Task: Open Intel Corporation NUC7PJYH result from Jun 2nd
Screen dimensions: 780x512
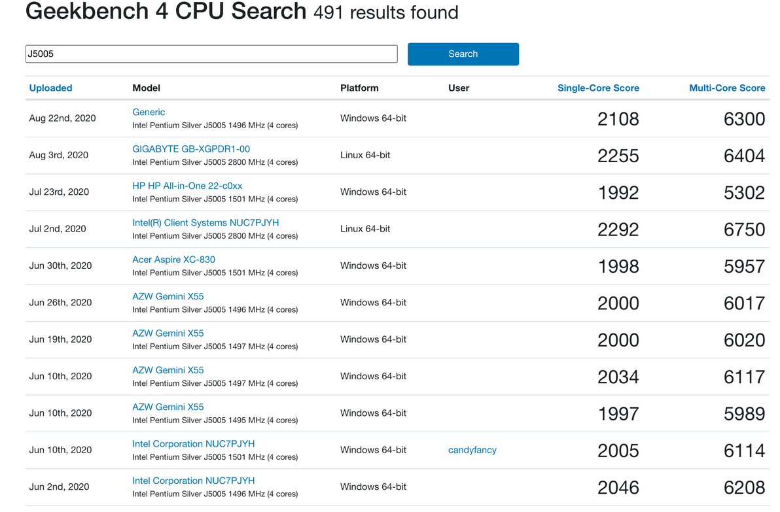Action: coord(193,481)
